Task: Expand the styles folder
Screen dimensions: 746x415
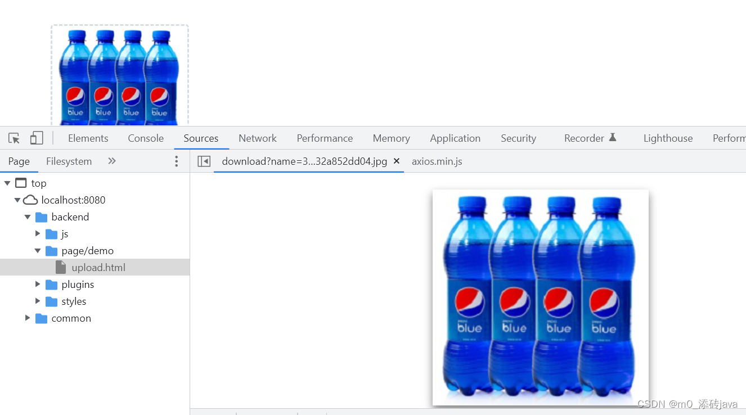Action: coord(38,301)
